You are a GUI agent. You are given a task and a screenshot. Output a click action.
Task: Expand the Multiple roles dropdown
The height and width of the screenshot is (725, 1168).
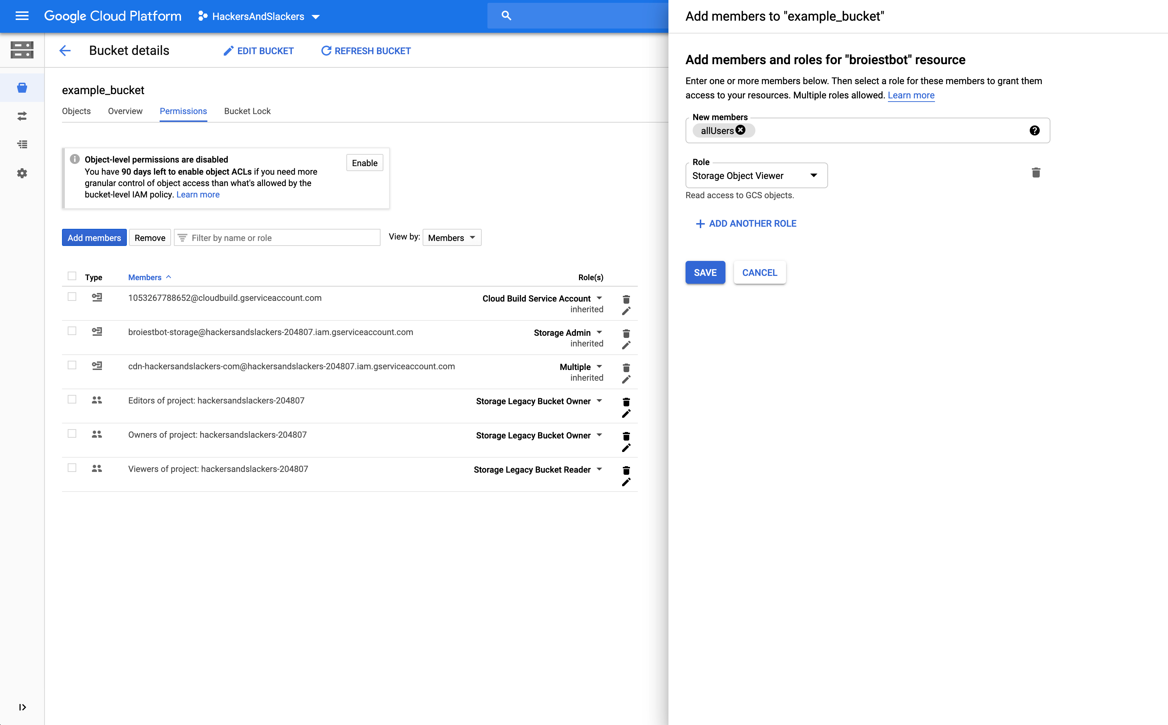[599, 367]
